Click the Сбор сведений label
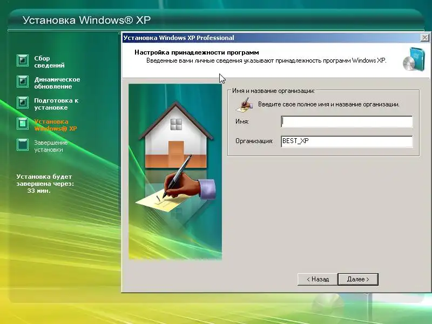The height and width of the screenshot is (324, 432). [x=49, y=62]
